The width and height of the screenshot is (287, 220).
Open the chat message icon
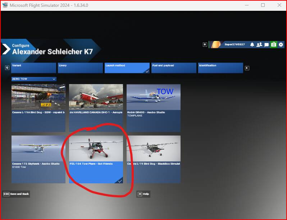click(x=266, y=45)
